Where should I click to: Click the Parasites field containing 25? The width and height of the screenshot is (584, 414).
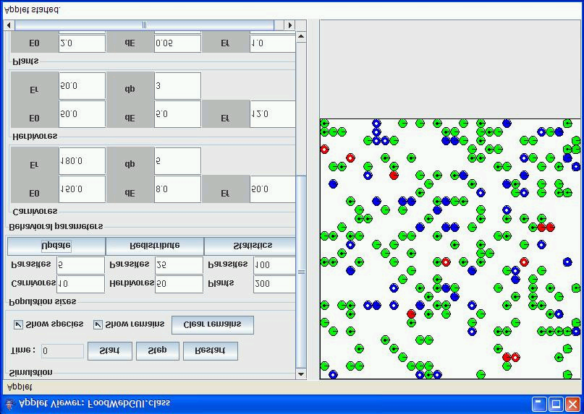coord(179,265)
